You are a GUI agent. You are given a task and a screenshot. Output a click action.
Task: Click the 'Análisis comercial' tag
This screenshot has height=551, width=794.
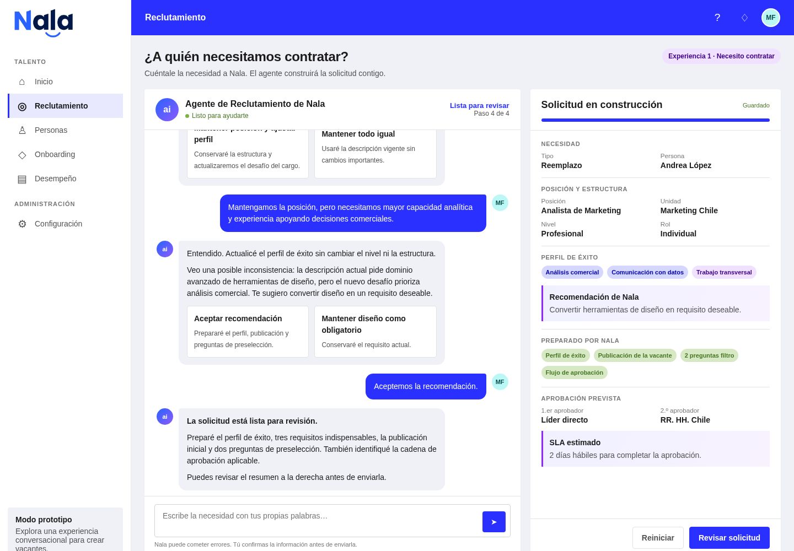(x=572, y=272)
